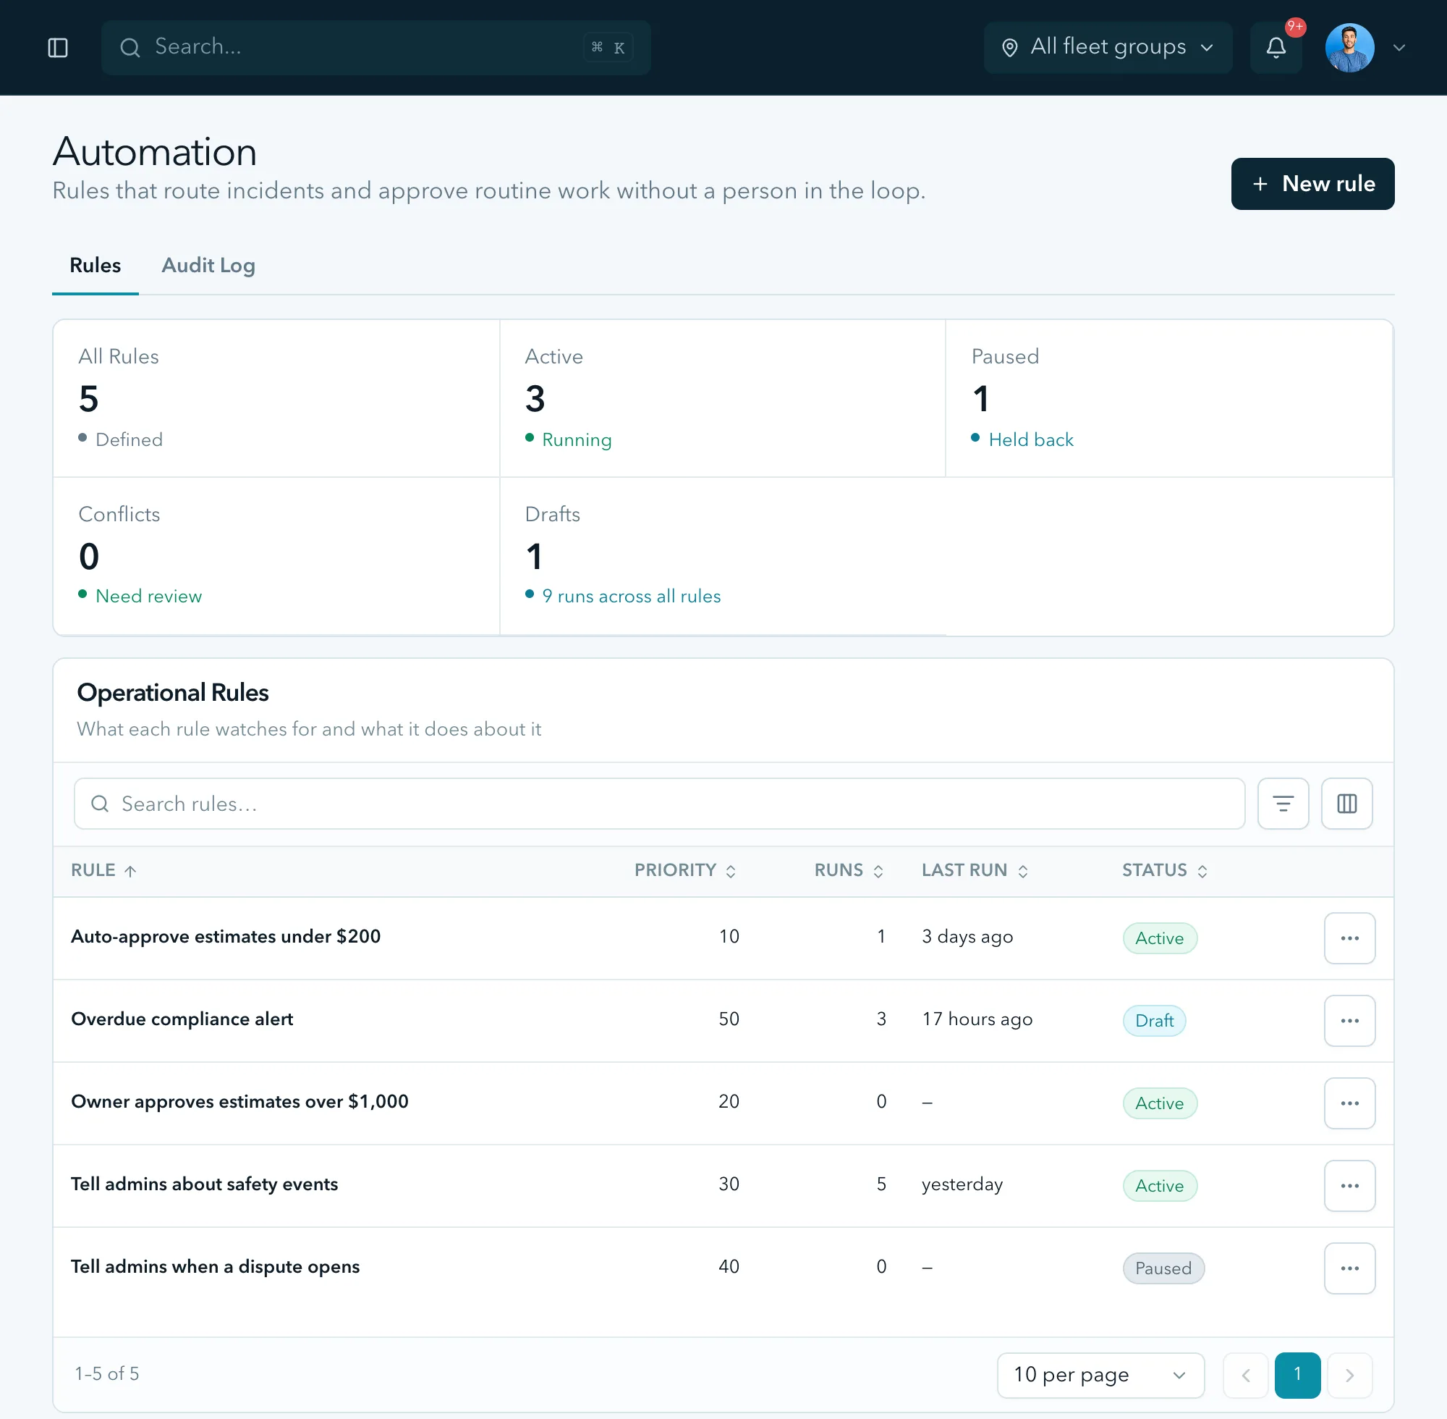
Task: Select the Active summary card
Action: point(722,398)
